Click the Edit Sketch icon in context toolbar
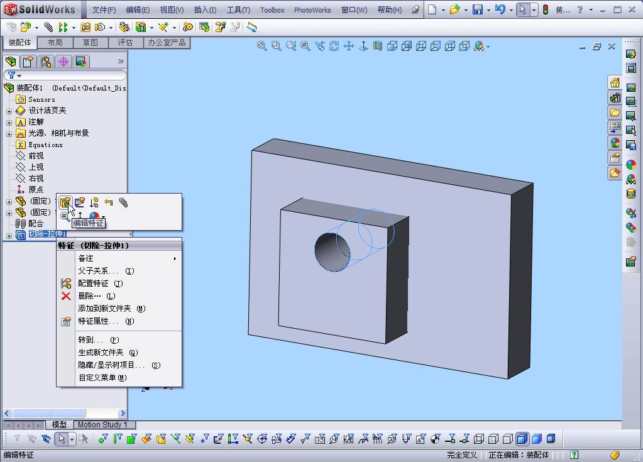643x462 pixels. pos(80,202)
